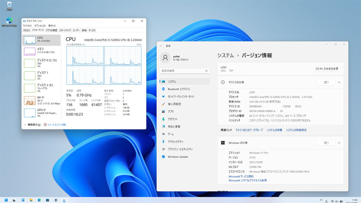Switch to the スタートアップ tab
This screenshot has width=361, height=203.
pyautogui.click(x=65, y=30)
